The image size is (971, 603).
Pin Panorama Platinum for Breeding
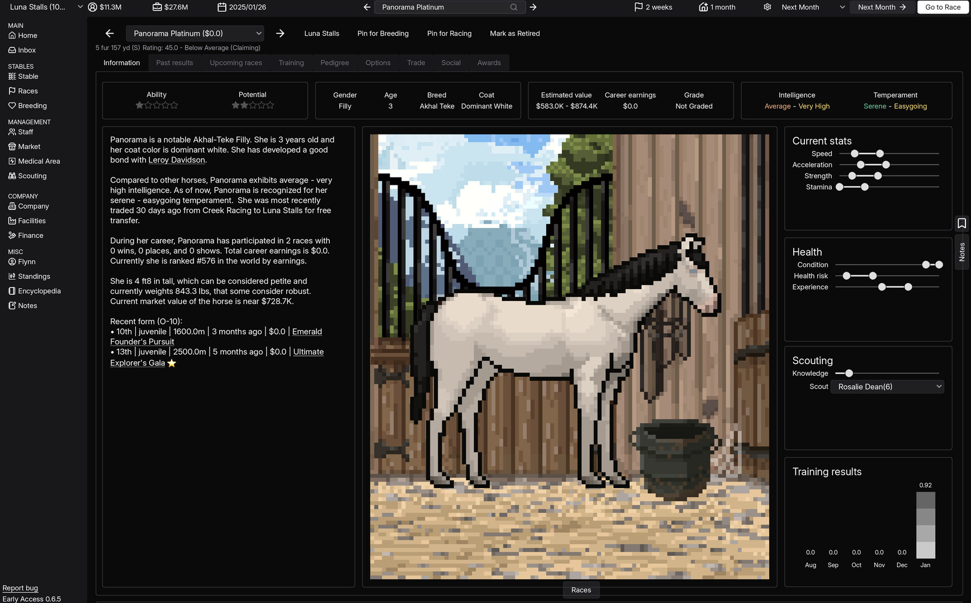click(383, 33)
